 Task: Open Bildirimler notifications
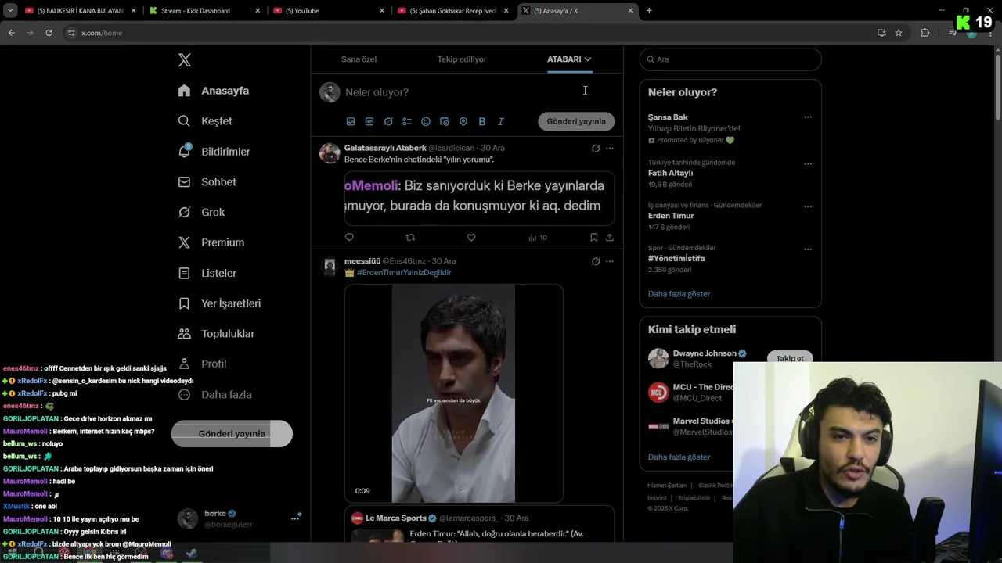tap(214, 152)
